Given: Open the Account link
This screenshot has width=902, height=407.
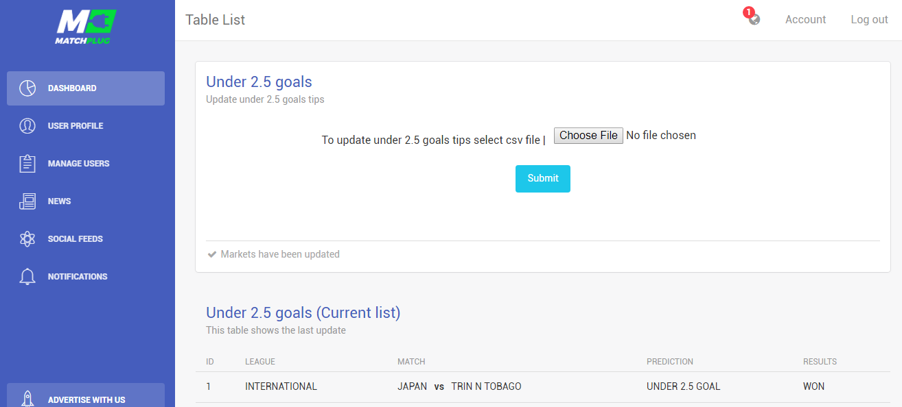Looking at the screenshot, I should (x=805, y=20).
